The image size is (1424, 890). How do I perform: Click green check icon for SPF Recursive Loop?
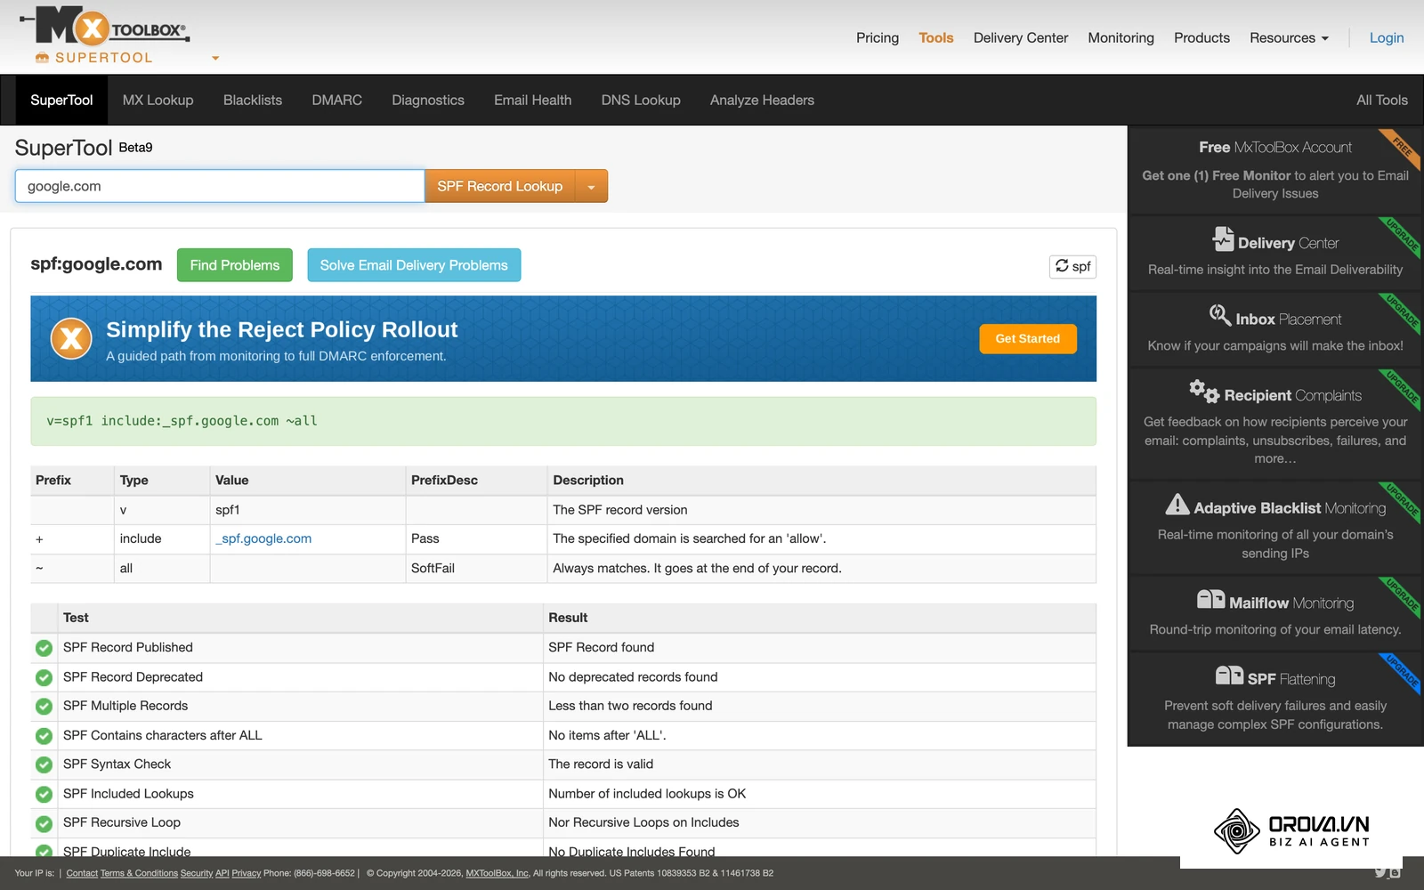[x=44, y=823]
